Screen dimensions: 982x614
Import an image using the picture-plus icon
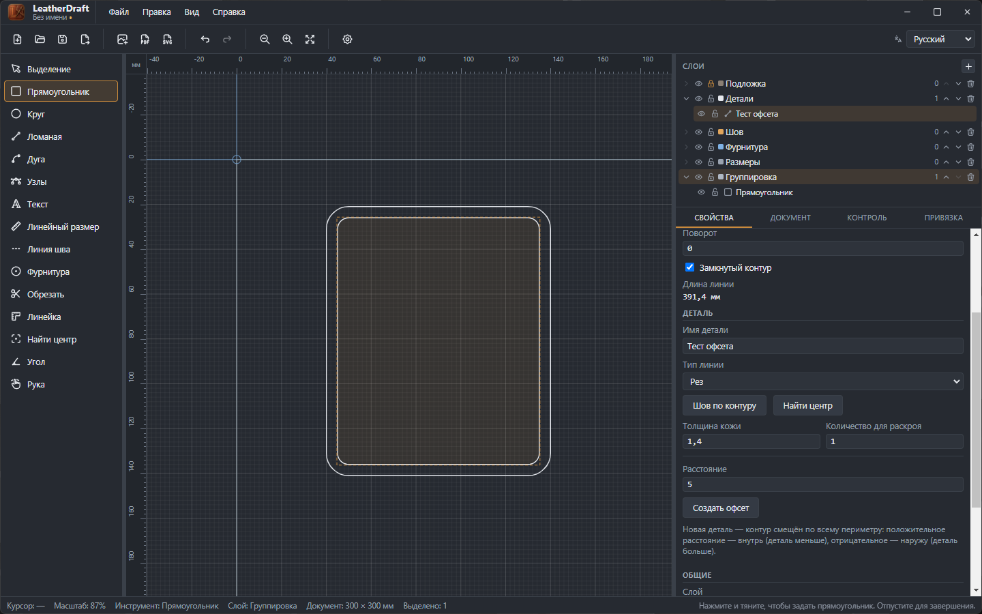(x=123, y=40)
